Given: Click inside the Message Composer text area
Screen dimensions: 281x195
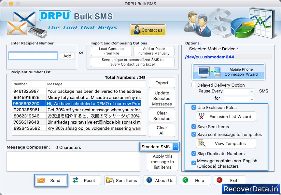Looking at the screenshot, I should (x=73, y=162).
